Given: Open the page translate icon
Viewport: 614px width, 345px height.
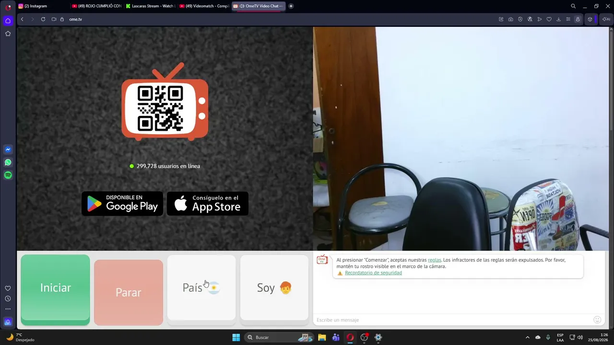Looking at the screenshot, I should [530, 19].
